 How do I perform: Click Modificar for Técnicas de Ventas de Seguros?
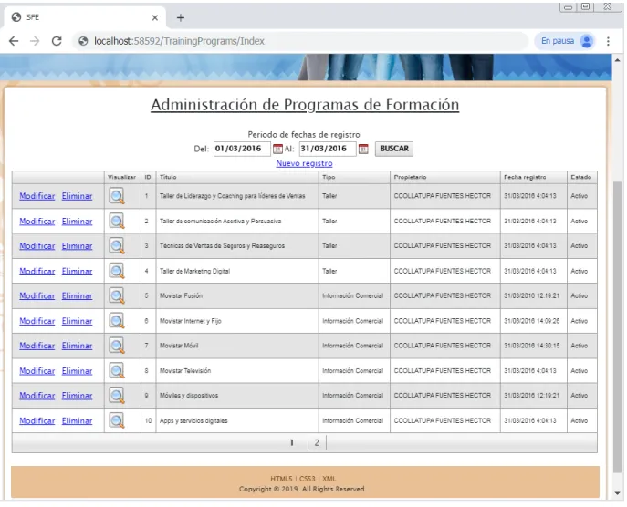click(x=37, y=246)
